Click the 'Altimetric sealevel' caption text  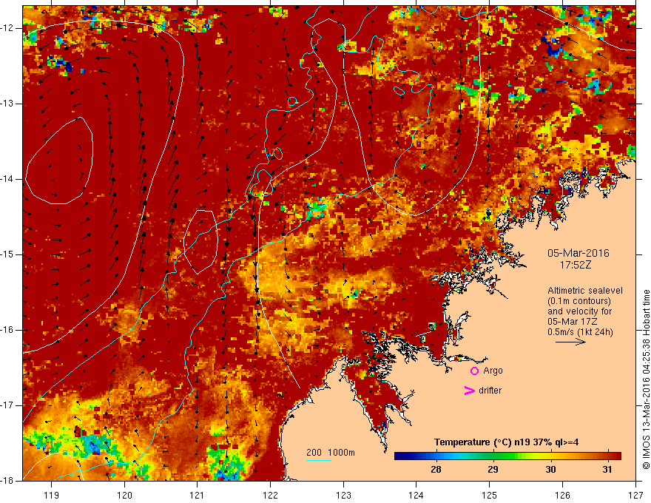[x=585, y=291]
